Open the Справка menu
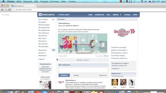Viewport: 166px width, 93px height. pyautogui.click(x=72, y=1)
